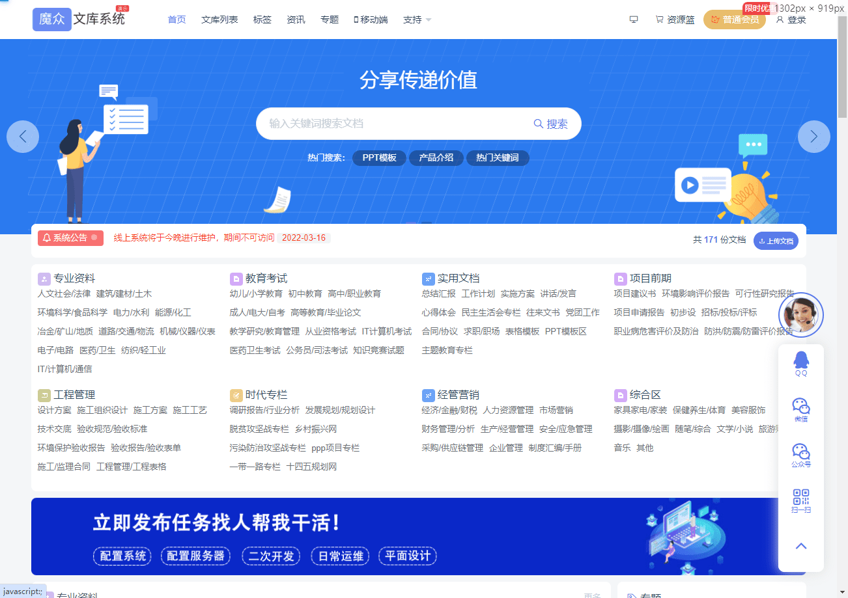Select the 专题 navigation tab
Image resolution: width=848 pixels, height=598 pixels.
330,20
